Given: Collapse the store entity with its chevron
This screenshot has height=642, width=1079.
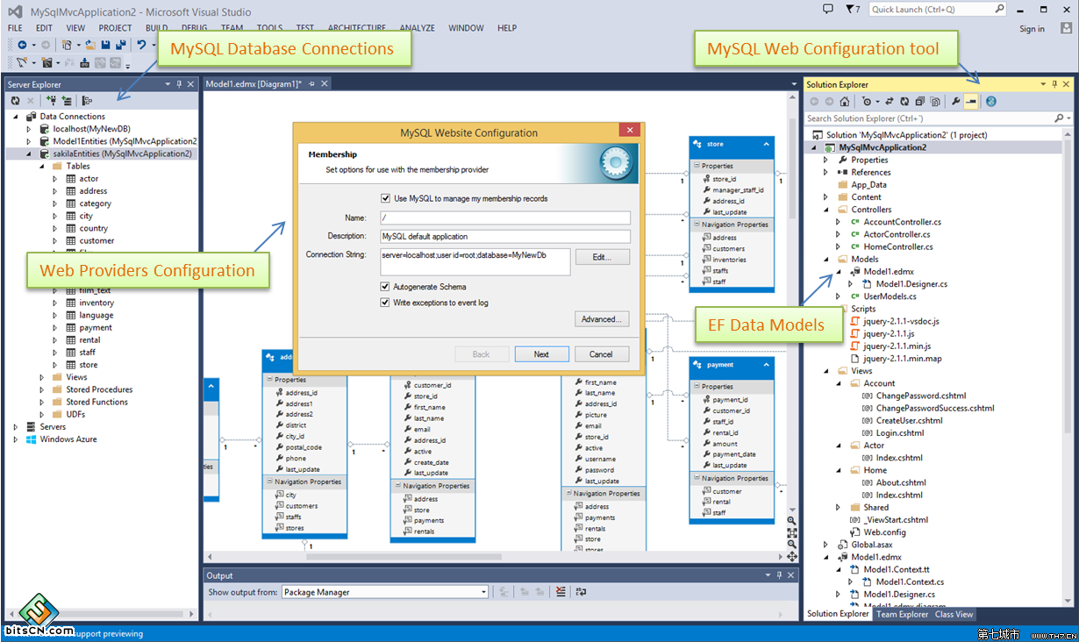Looking at the screenshot, I should click(x=766, y=144).
